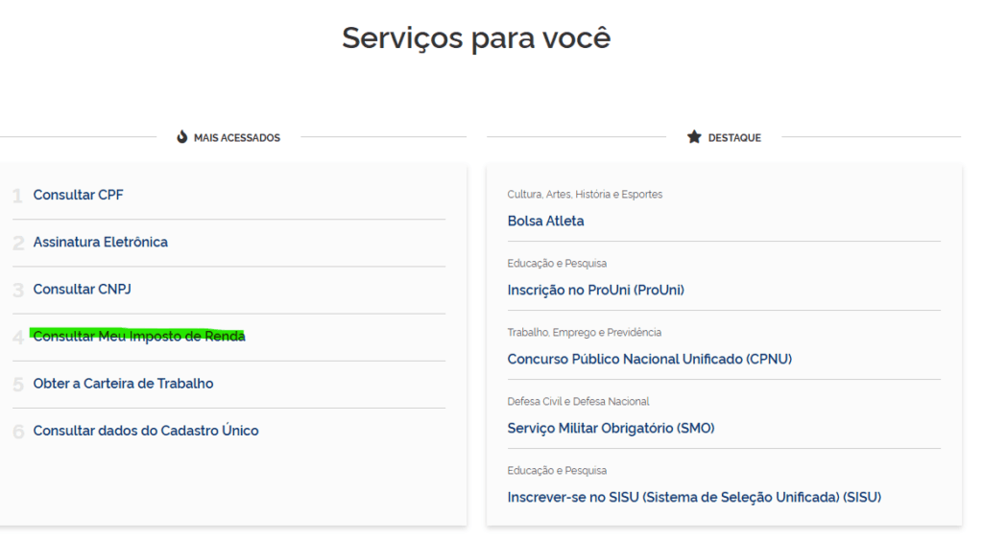Screen dimensions: 983x539
Task: Click Obter a Carteira de Trabalho
Action: 124,384
